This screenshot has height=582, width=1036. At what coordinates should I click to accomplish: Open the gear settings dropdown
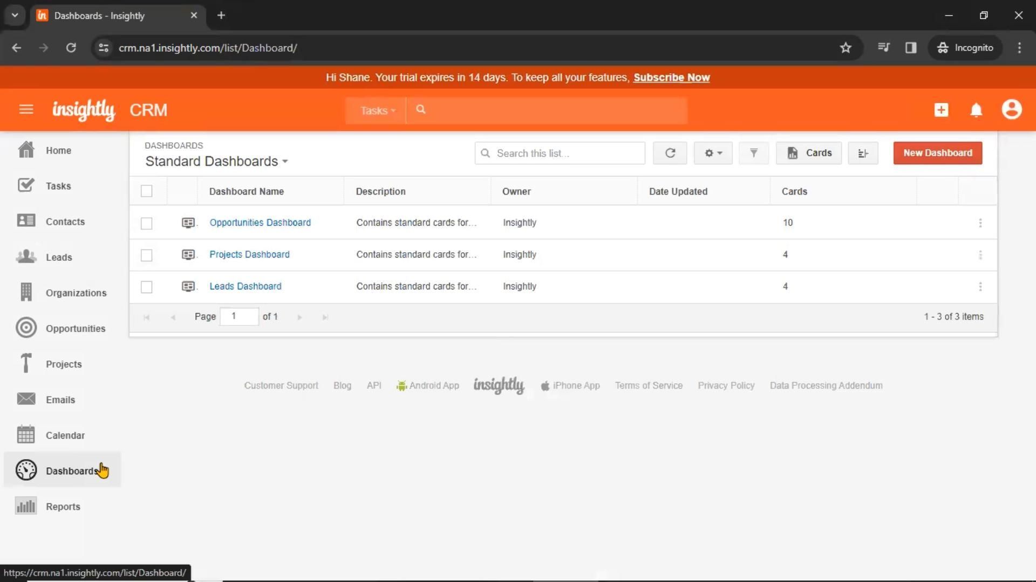pyautogui.click(x=713, y=153)
